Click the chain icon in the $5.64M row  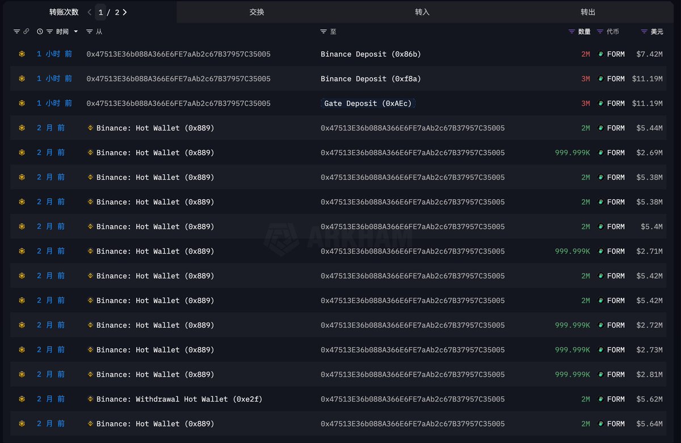[x=22, y=424]
